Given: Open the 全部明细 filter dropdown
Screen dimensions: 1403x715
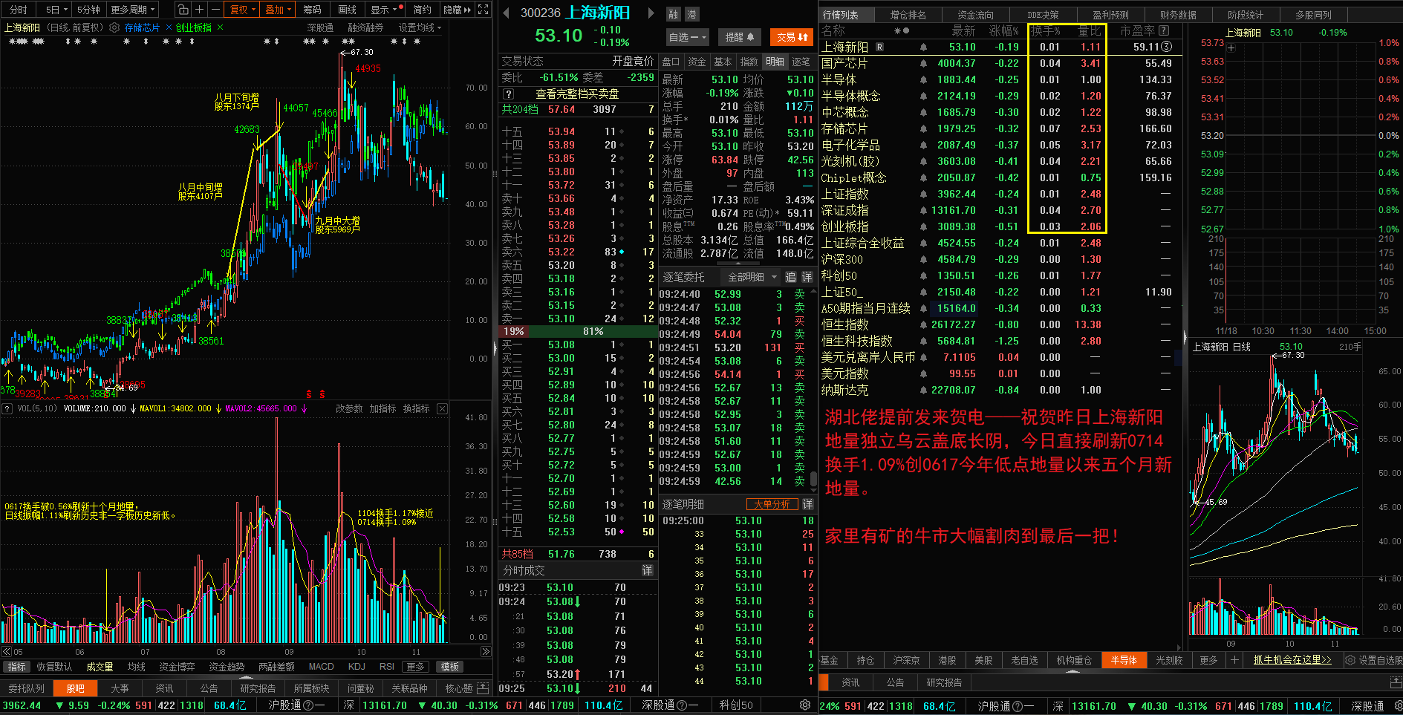Looking at the screenshot, I should click(752, 277).
